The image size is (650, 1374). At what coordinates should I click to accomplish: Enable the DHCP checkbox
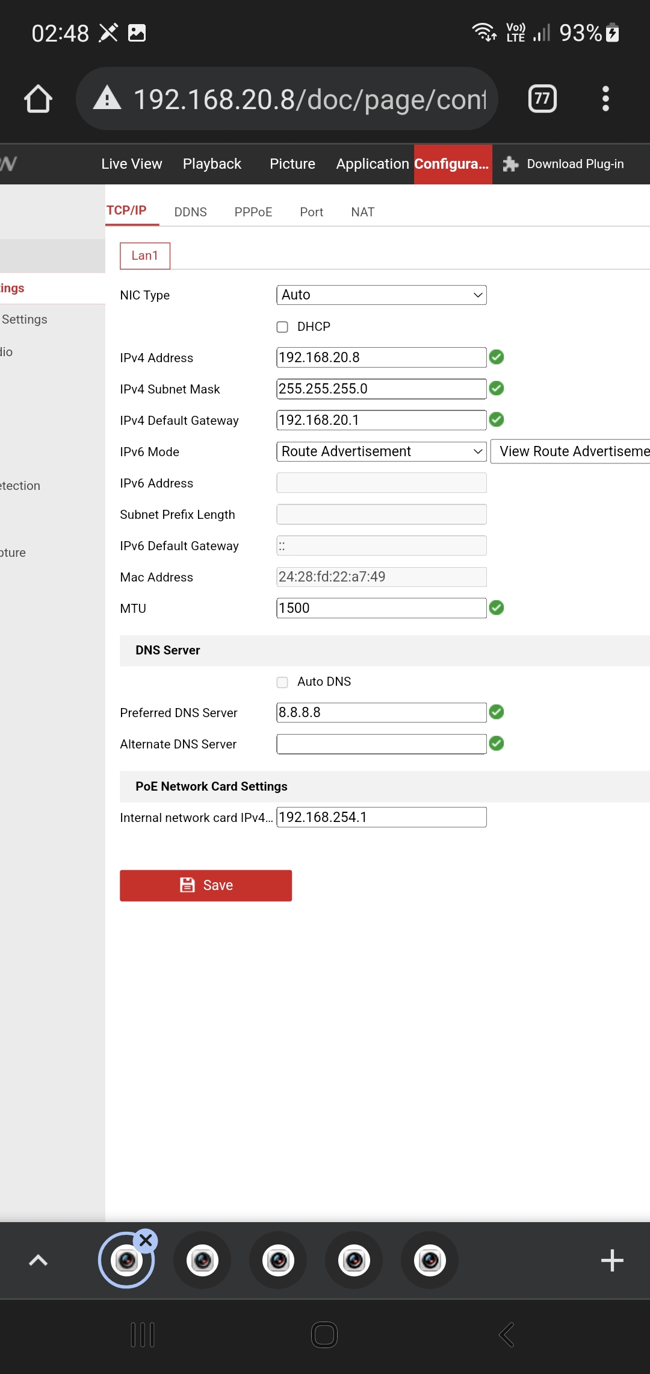[x=282, y=327]
